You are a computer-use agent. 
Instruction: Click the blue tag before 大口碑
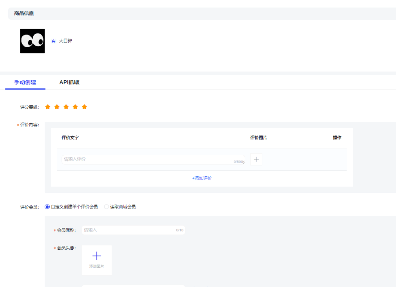(x=54, y=41)
